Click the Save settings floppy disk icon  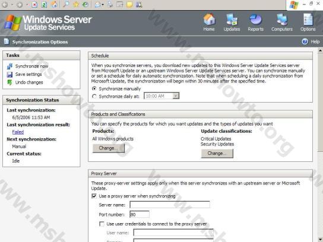click(9, 74)
